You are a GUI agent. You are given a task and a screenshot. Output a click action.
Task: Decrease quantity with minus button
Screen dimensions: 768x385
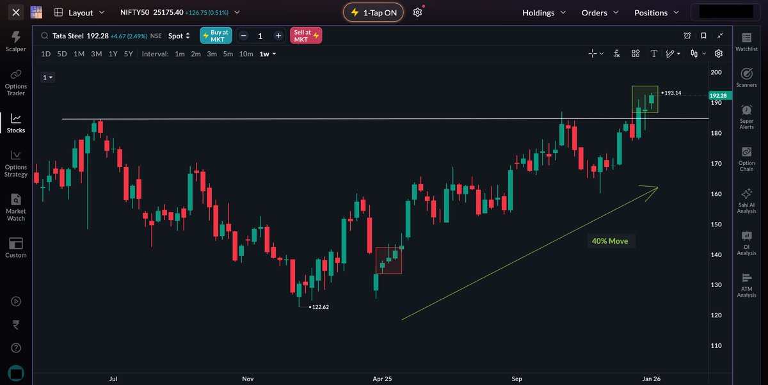tap(243, 36)
